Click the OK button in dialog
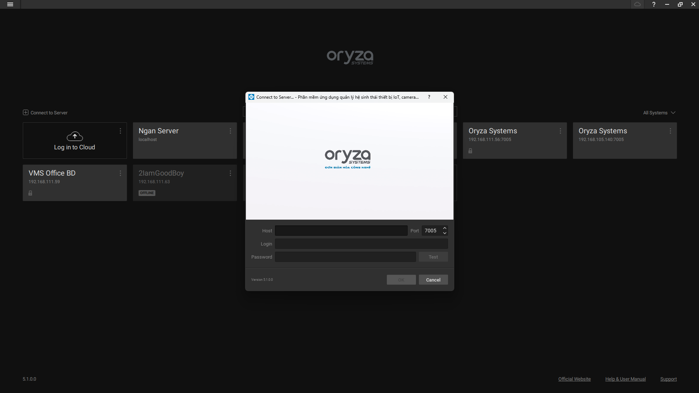The image size is (699, 393). [401, 280]
